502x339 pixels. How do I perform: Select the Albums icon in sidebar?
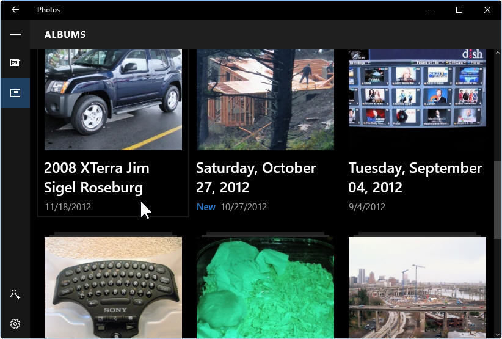[x=15, y=93]
